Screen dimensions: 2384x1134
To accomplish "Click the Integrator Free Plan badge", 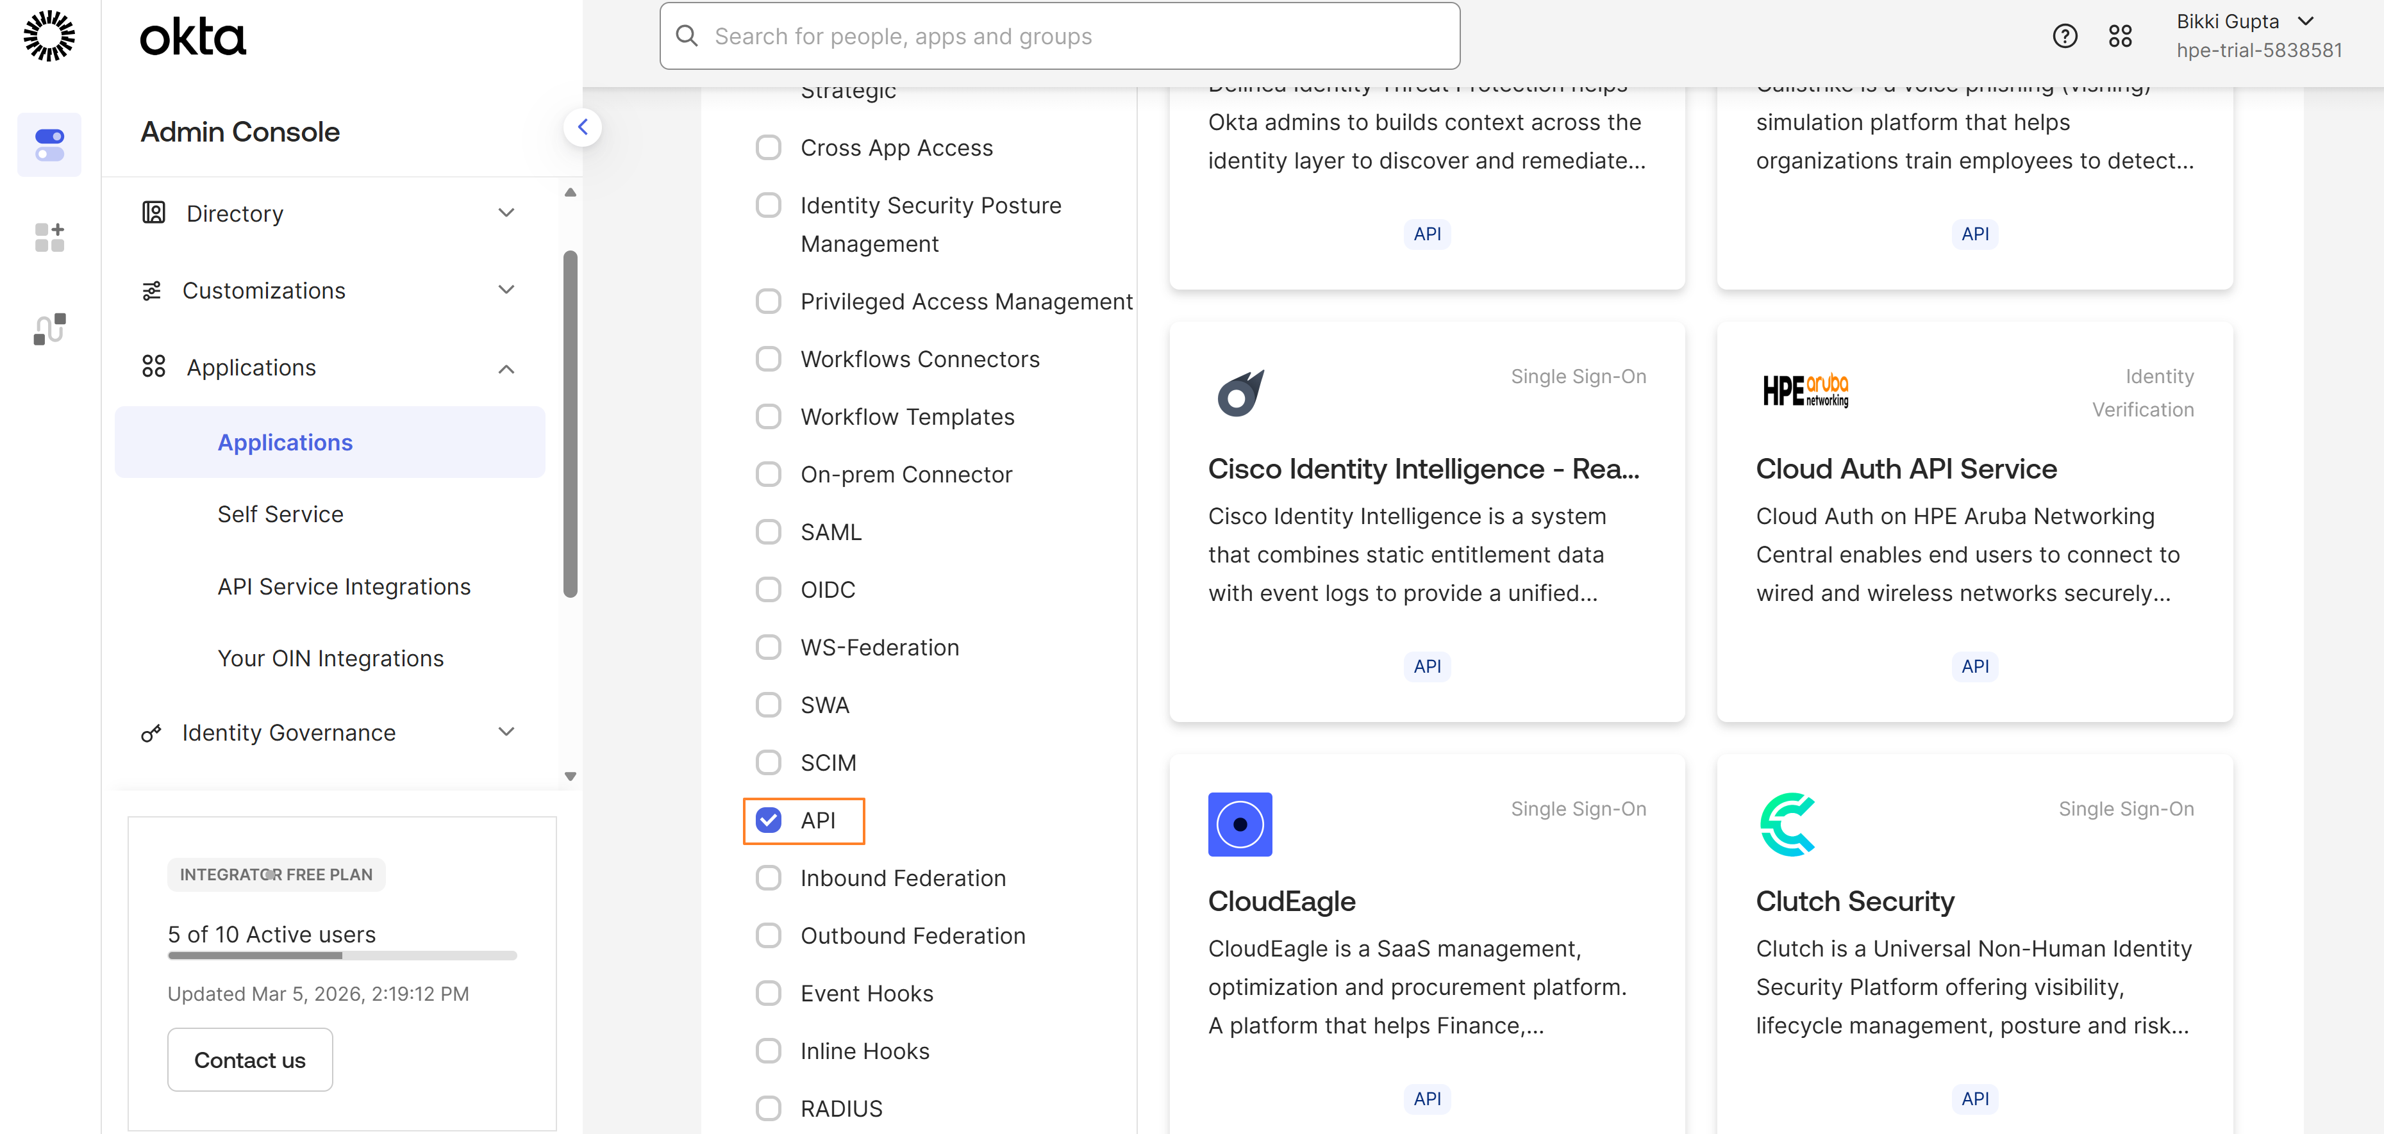I will click(x=276, y=875).
